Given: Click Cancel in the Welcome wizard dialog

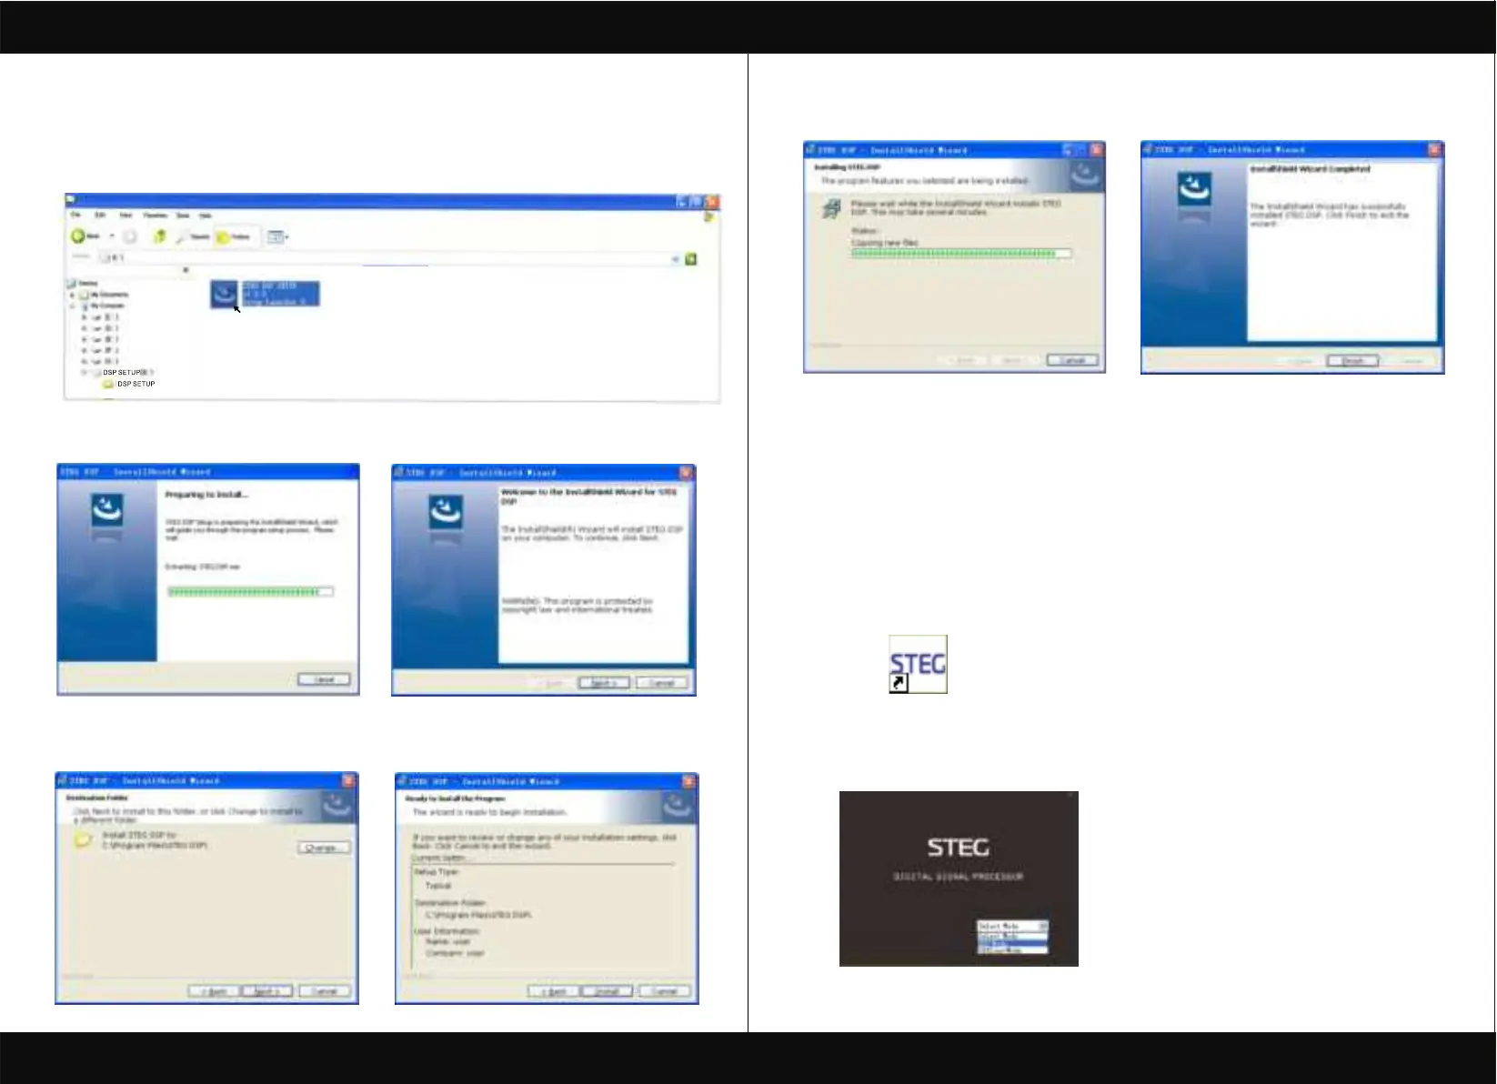Looking at the screenshot, I should 661,683.
